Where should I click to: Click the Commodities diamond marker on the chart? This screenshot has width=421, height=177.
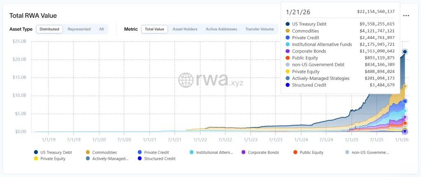(405, 86)
